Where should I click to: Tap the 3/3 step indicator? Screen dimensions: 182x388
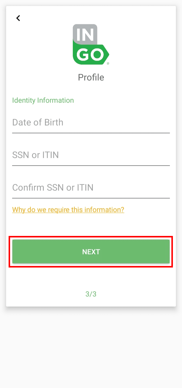click(91, 294)
